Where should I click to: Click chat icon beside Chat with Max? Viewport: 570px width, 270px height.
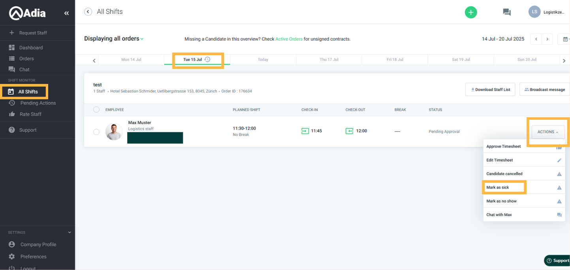(559, 215)
